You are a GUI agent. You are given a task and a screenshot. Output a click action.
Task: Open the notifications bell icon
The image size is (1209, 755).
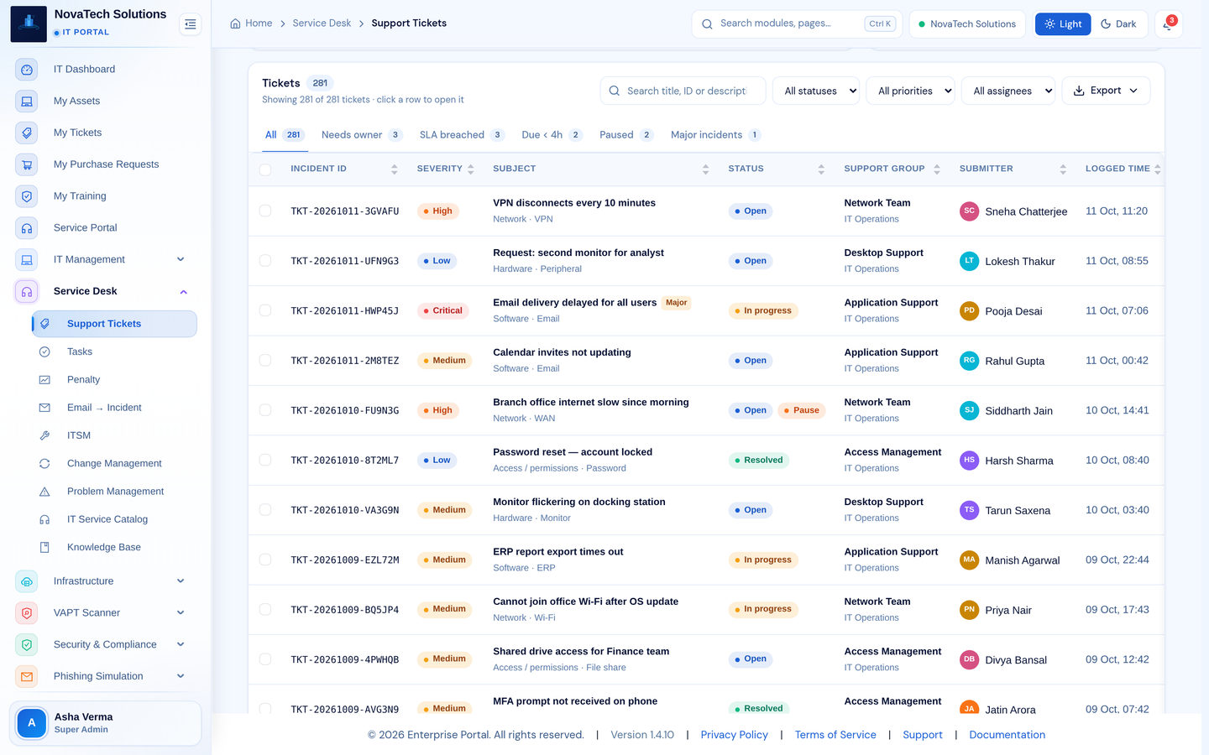point(1168,24)
